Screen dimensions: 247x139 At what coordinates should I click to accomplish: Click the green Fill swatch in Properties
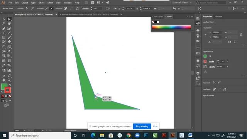205,56
